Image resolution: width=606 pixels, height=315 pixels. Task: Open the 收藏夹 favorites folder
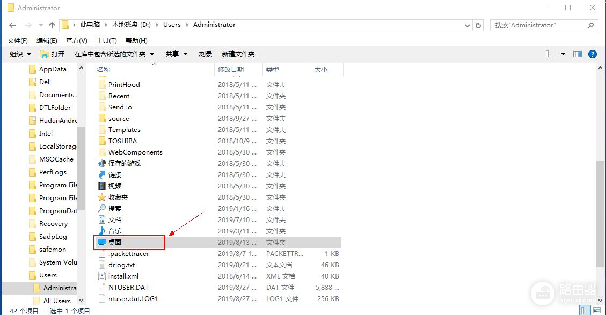click(x=118, y=197)
